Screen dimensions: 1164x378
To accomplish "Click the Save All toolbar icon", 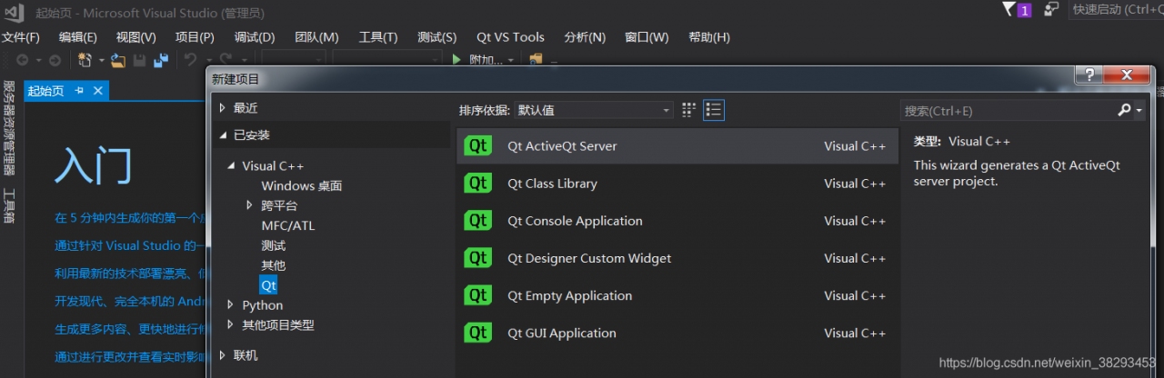I will click(x=160, y=60).
